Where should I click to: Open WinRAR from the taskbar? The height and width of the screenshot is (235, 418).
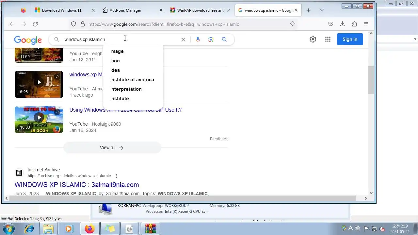150,229
